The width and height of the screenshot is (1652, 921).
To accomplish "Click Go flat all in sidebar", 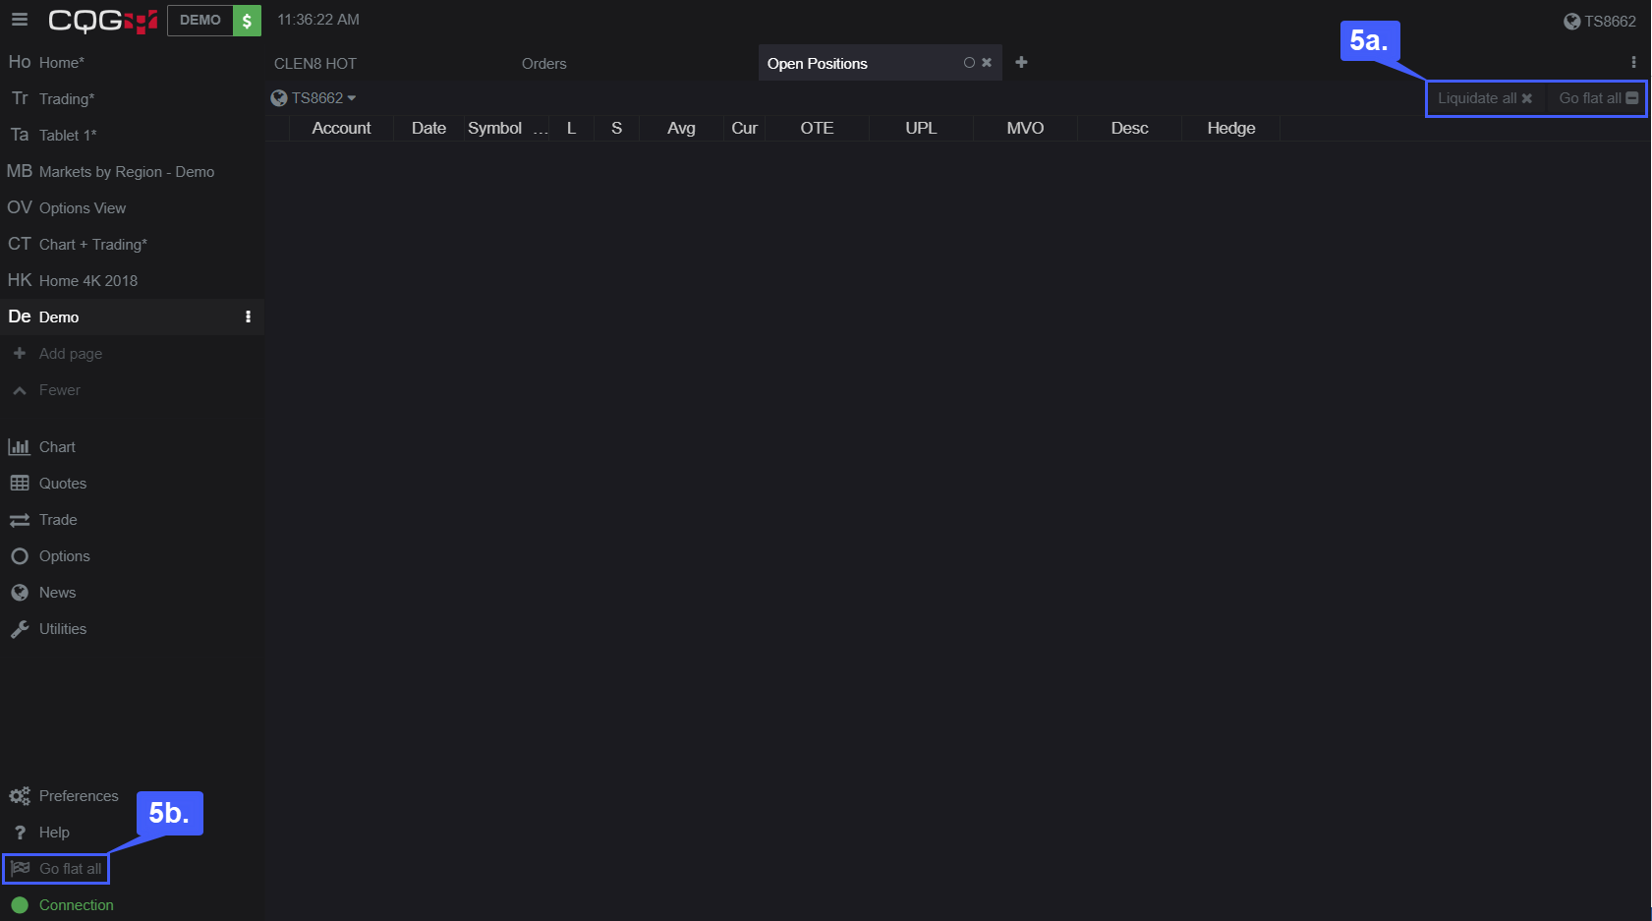I will 56,869.
